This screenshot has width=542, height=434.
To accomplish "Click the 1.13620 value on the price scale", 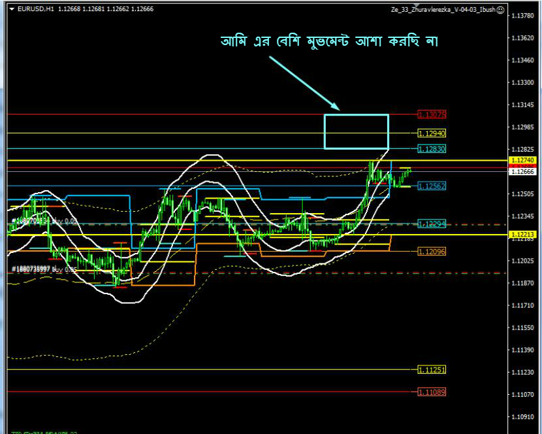I will (x=522, y=38).
